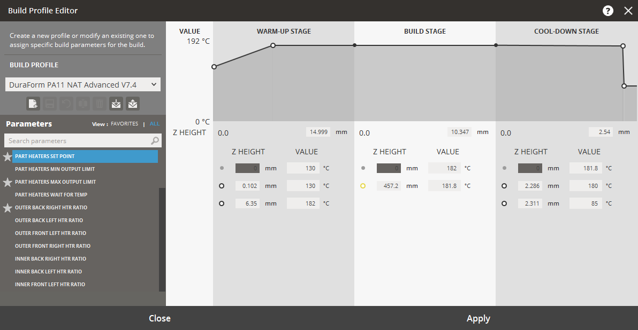Toggle favorite star for Outer Back Right HTR Ratio

click(7, 208)
